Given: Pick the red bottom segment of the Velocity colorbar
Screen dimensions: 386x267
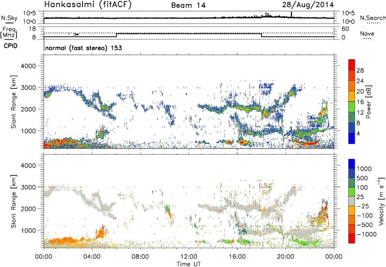Looking at the screenshot, I should 352,239.
